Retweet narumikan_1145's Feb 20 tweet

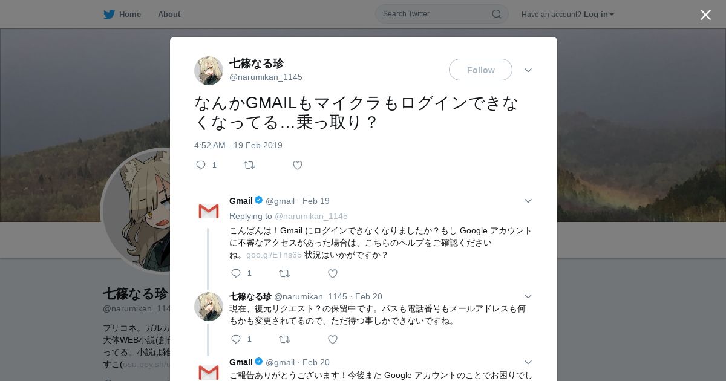pos(284,339)
